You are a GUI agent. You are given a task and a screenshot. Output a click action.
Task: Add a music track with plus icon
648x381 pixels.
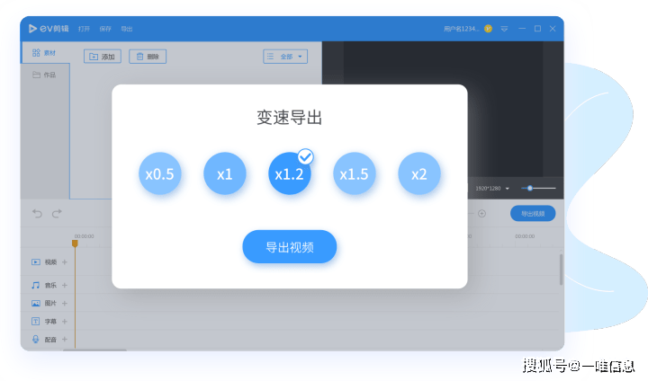click(x=65, y=285)
